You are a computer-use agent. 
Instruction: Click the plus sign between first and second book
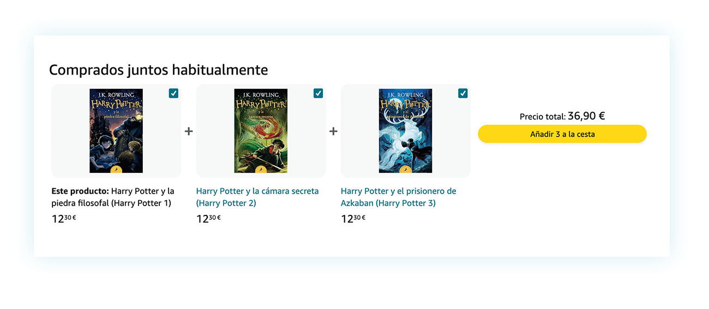click(x=189, y=131)
